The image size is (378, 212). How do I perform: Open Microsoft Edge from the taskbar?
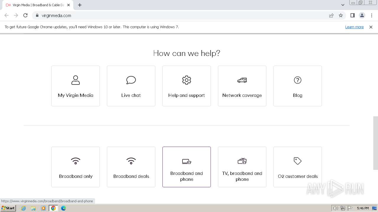pos(63,208)
